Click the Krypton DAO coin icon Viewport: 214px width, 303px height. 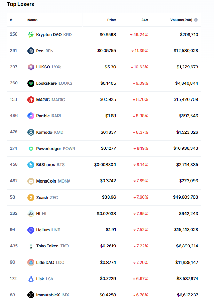click(31, 35)
